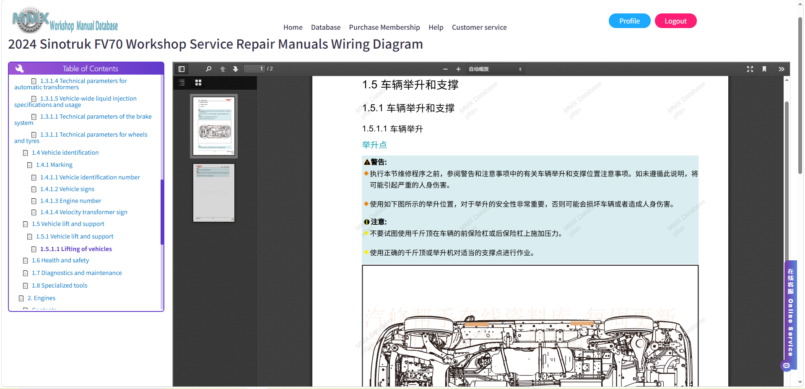Zoom out with the minus button
The image size is (805, 389).
445,69
